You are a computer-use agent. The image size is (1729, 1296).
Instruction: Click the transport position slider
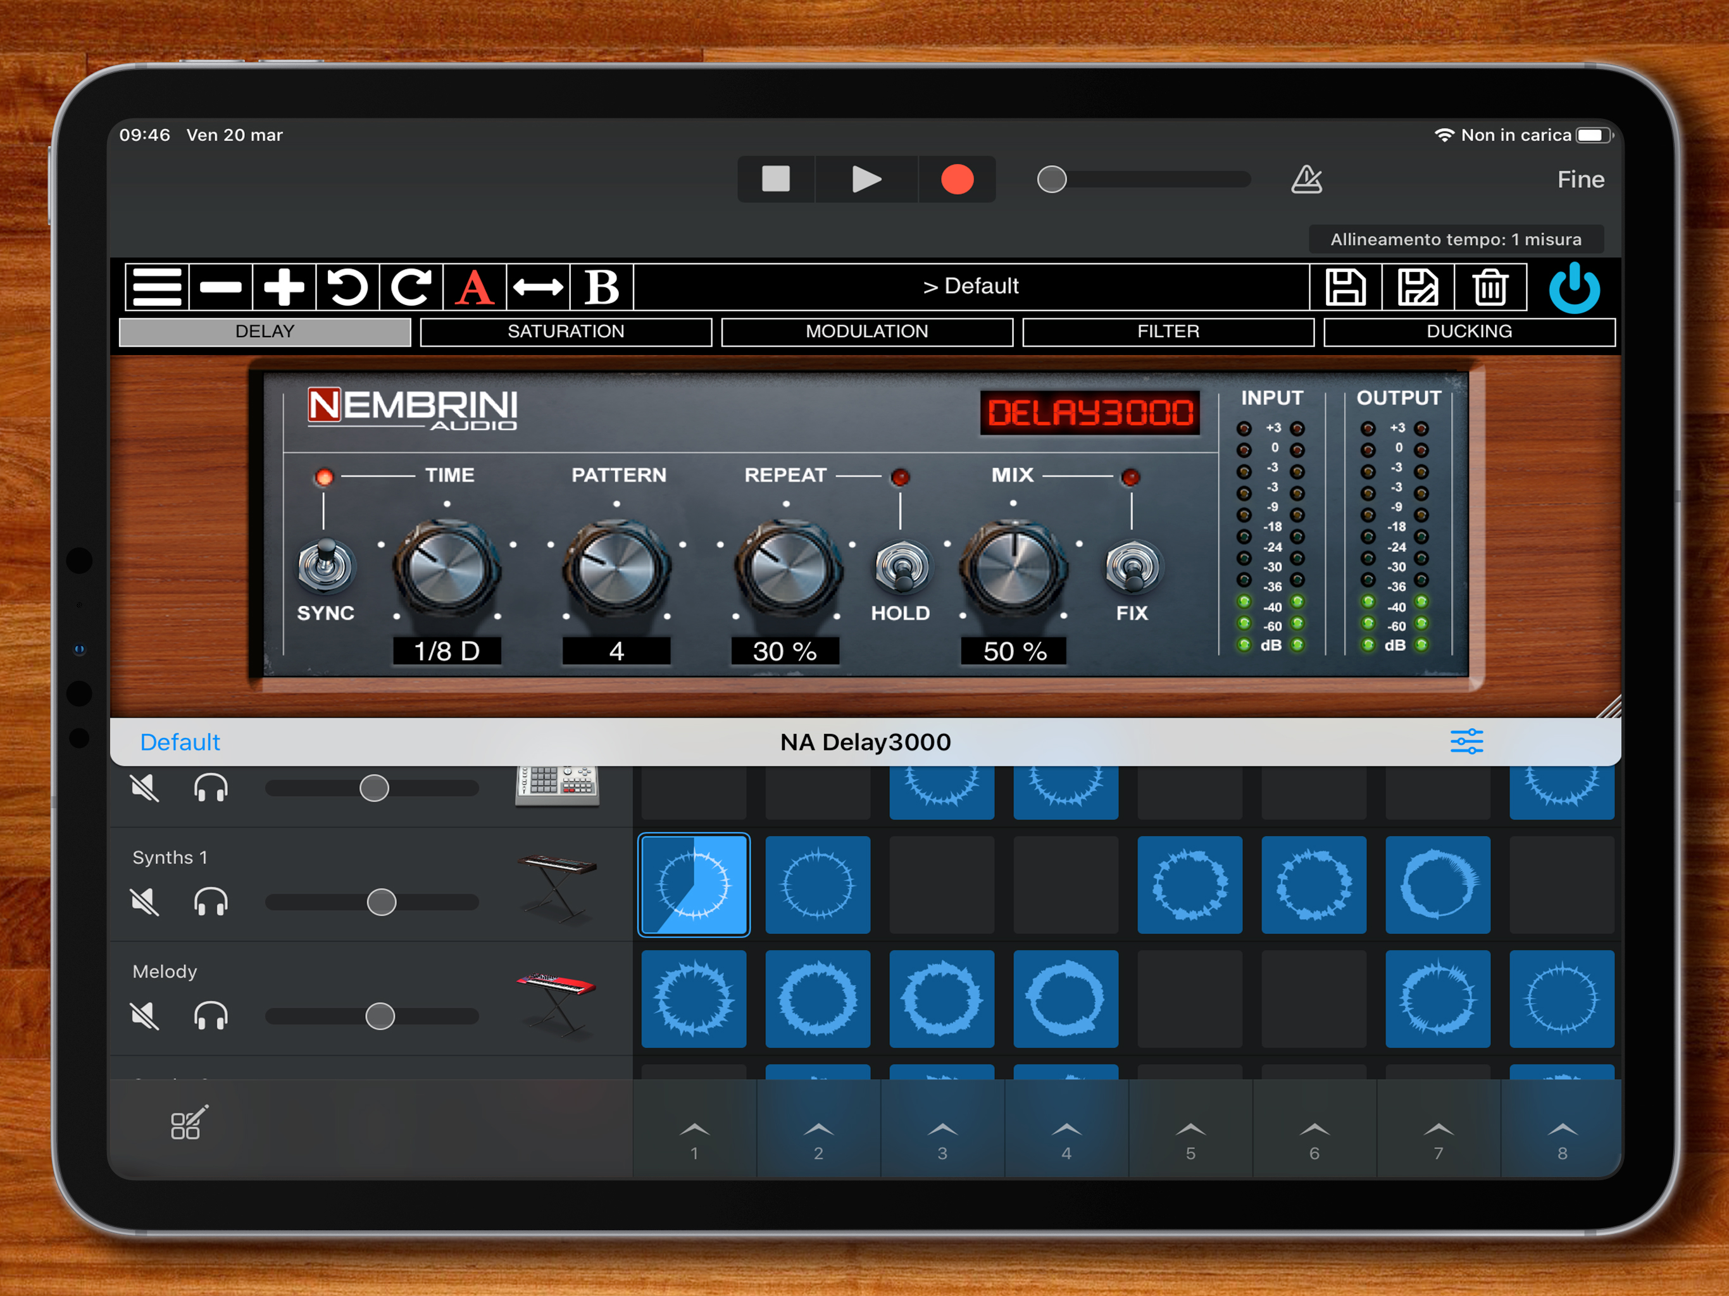(x=1144, y=179)
